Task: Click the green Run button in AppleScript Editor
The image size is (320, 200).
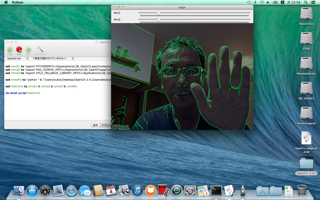Action: (x=28, y=49)
